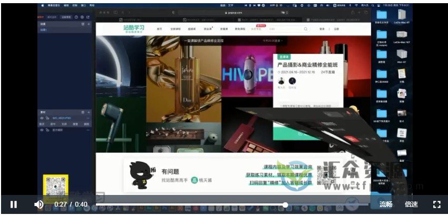Open the 限免课程 nav link
This screenshot has width=448, height=215.
[x=240, y=29]
